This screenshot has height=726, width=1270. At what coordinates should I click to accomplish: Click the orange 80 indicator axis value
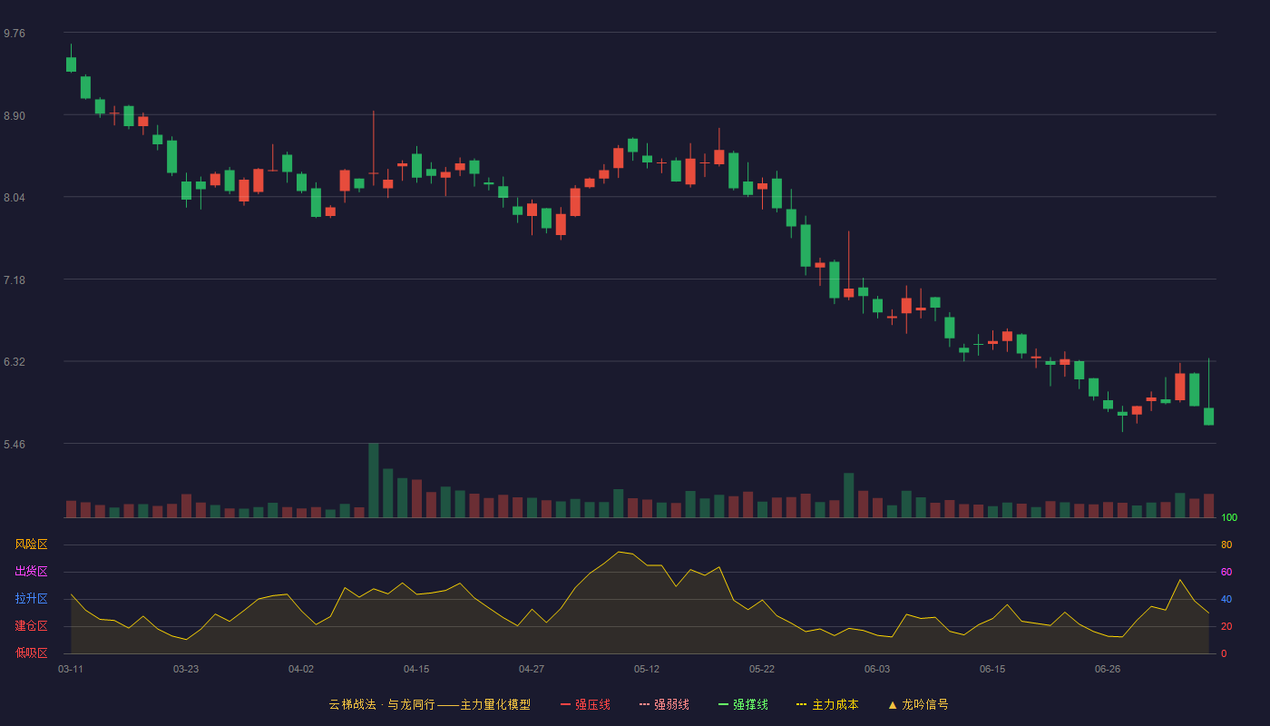point(1226,545)
